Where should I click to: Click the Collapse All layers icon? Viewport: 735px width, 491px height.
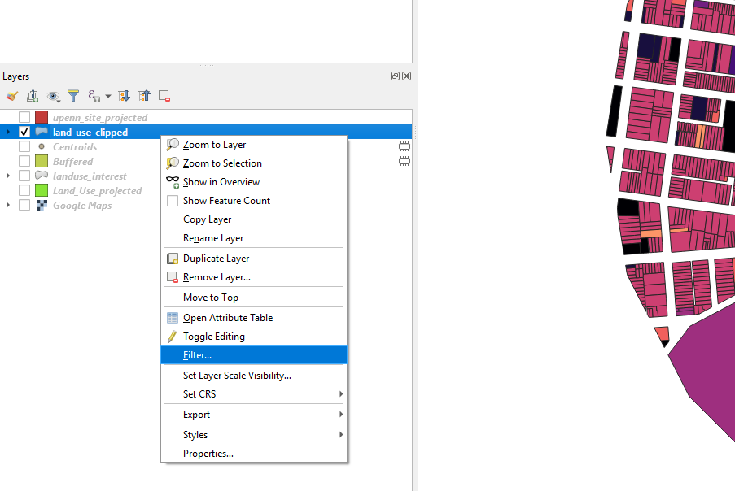tap(145, 96)
